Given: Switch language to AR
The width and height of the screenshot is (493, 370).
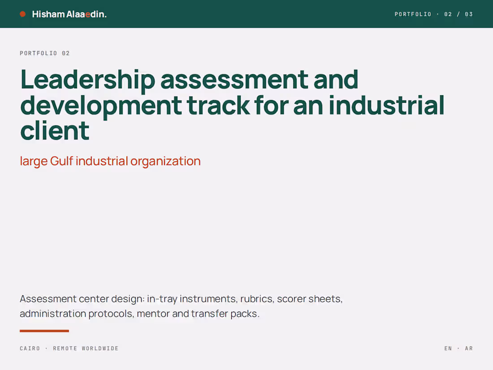Looking at the screenshot, I should click(469, 348).
